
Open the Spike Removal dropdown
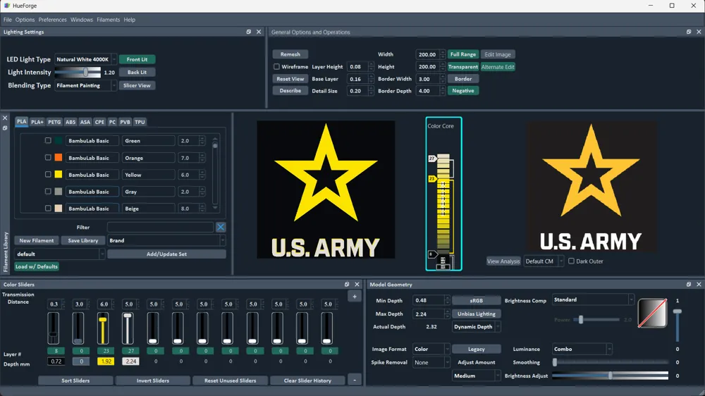point(431,362)
